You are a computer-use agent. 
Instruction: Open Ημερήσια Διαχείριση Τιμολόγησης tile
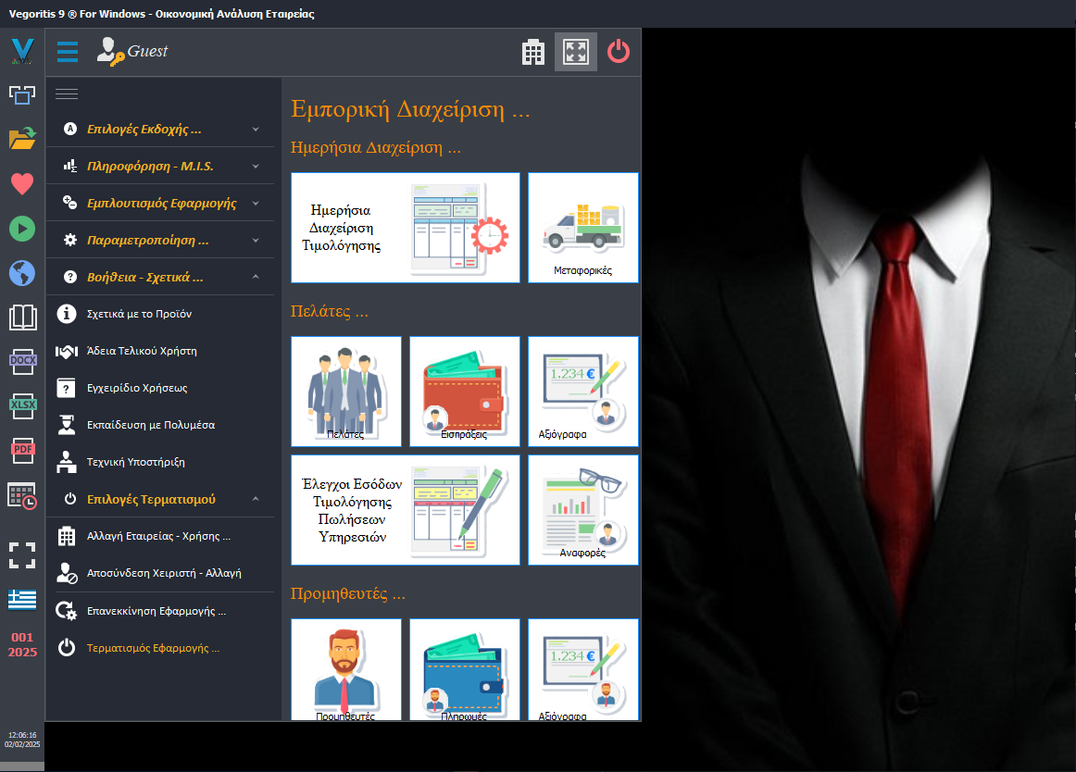coord(405,228)
